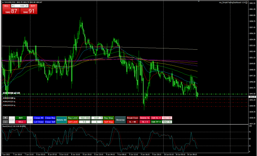Click the 1843.80 price field beside Buy Limit
The height and width of the screenshot is (156, 257).
[x=85, y=118]
